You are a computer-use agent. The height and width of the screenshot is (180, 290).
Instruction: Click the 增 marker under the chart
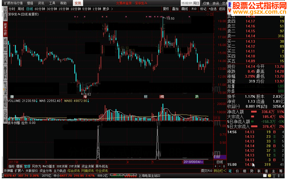point(85,96)
